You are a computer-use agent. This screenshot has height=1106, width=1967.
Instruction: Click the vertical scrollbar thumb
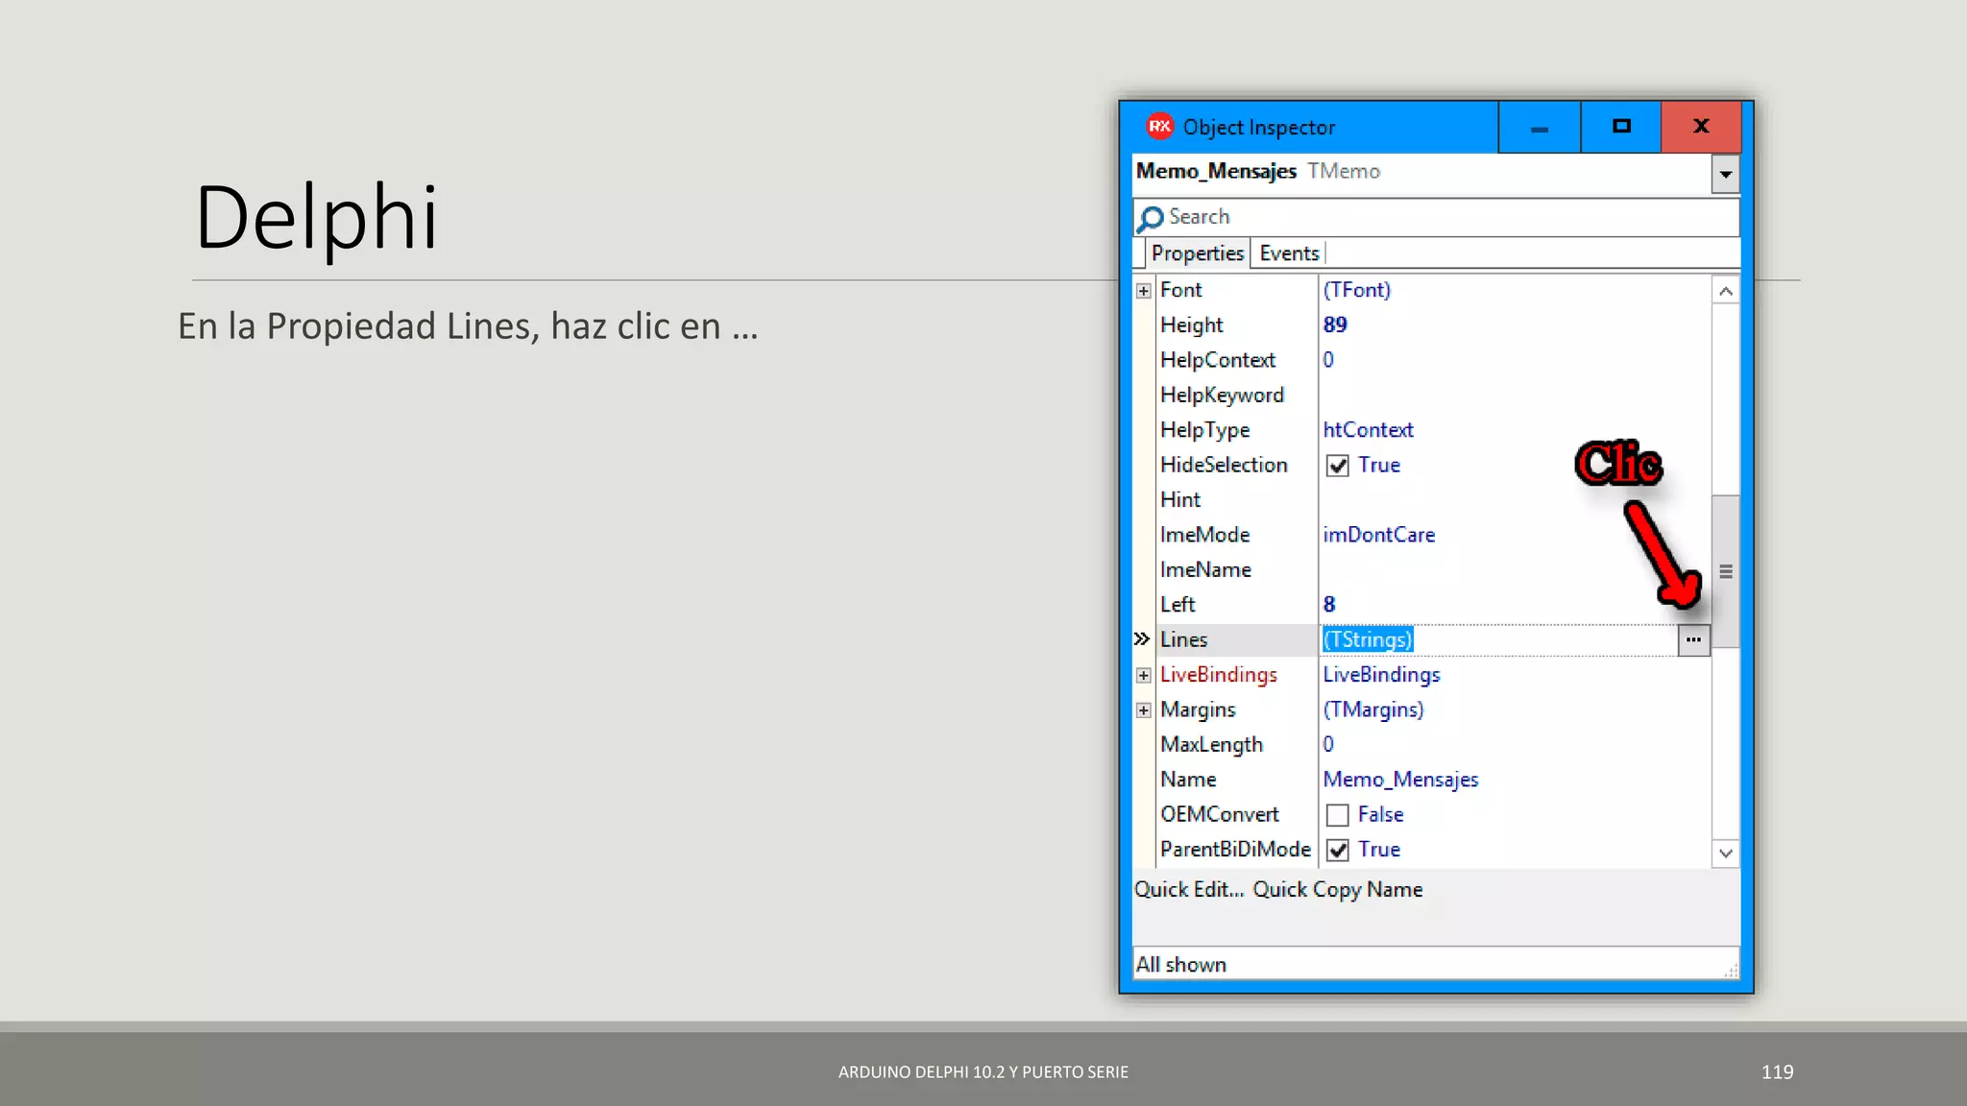tap(1725, 571)
